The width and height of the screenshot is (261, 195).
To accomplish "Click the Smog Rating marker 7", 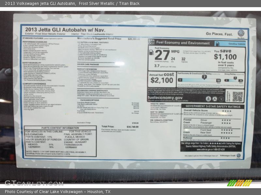I will tap(235, 78).
